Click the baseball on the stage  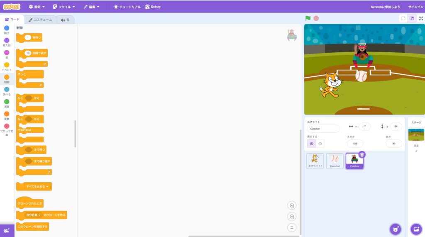pos(361,76)
